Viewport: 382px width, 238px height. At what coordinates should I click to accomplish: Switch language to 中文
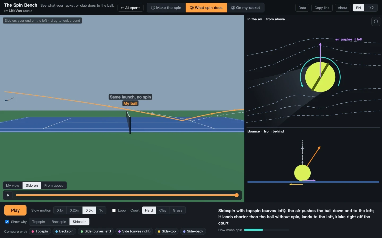point(371,8)
